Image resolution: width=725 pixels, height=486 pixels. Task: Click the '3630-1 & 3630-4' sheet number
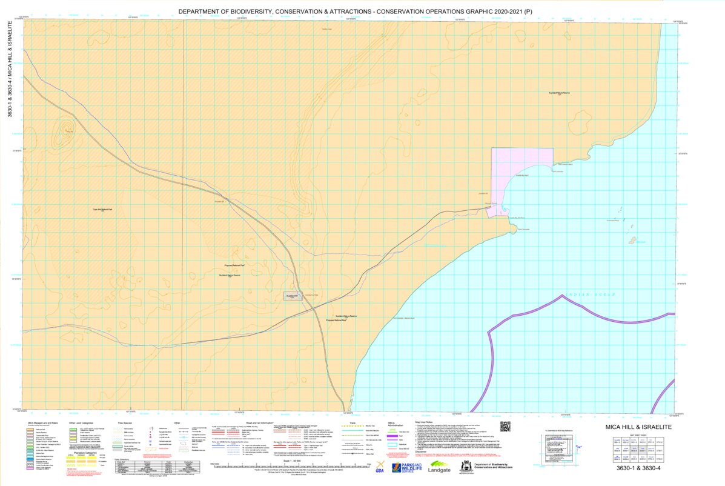click(x=638, y=468)
